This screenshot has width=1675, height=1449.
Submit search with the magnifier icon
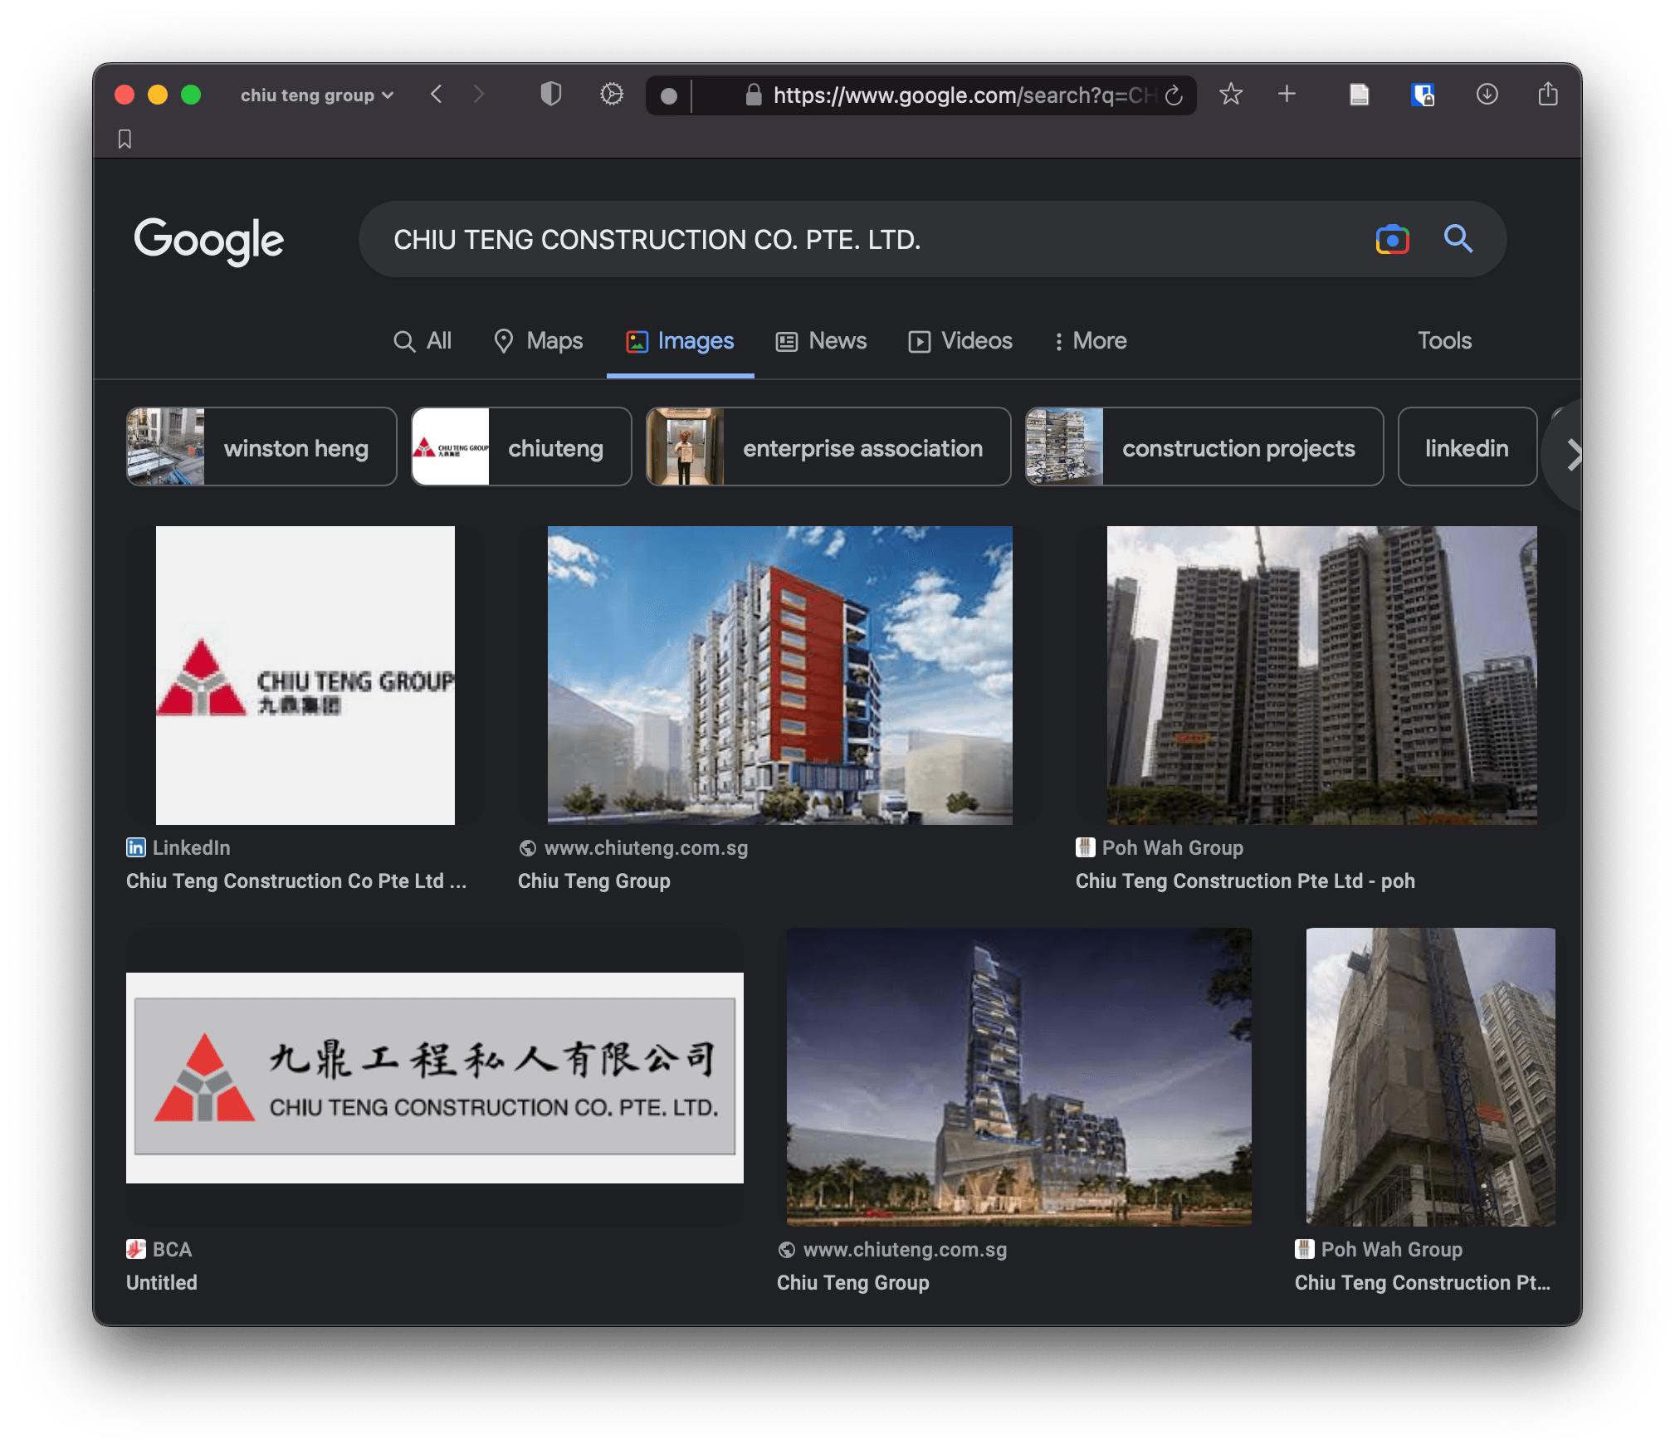click(1458, 239)
